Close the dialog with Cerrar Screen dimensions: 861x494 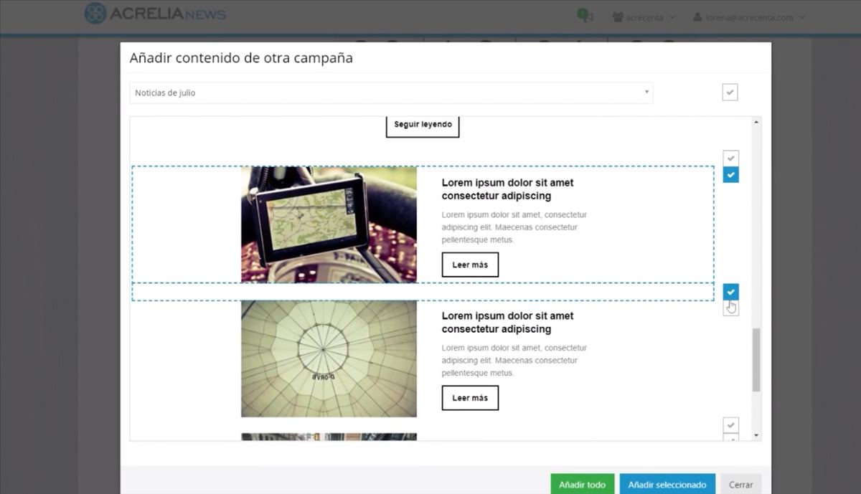[740, 484]
